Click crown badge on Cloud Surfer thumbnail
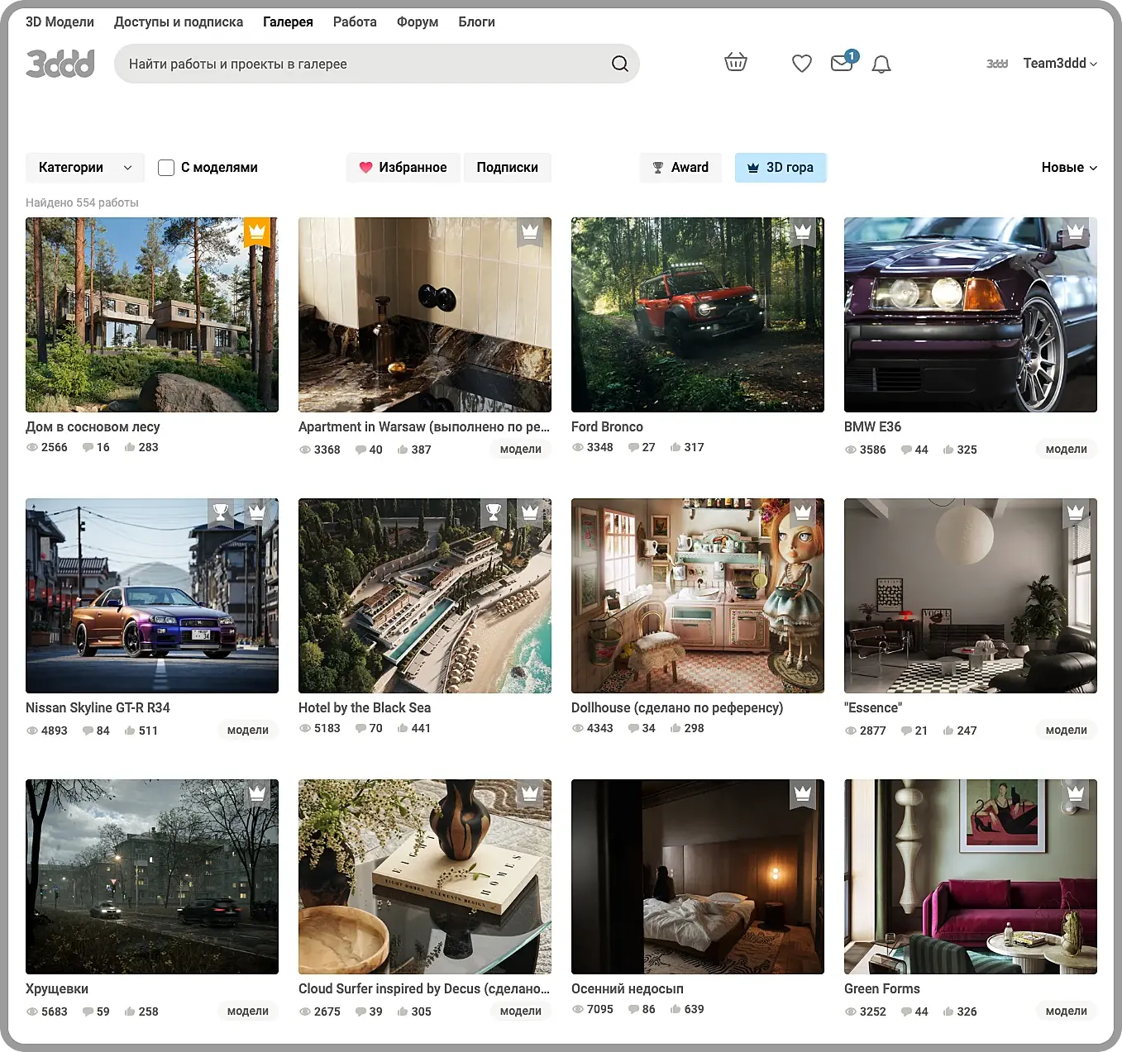 pyautogui.click(x=530, y=794)
